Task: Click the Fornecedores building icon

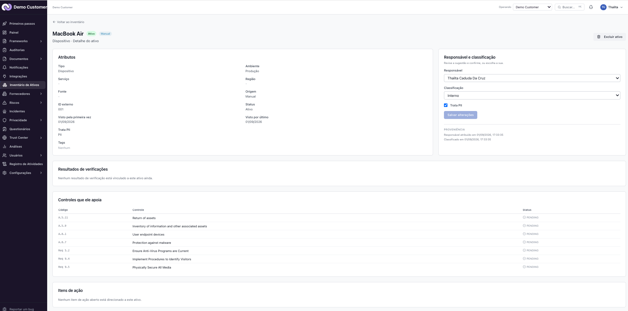Action: click(5, 94)
